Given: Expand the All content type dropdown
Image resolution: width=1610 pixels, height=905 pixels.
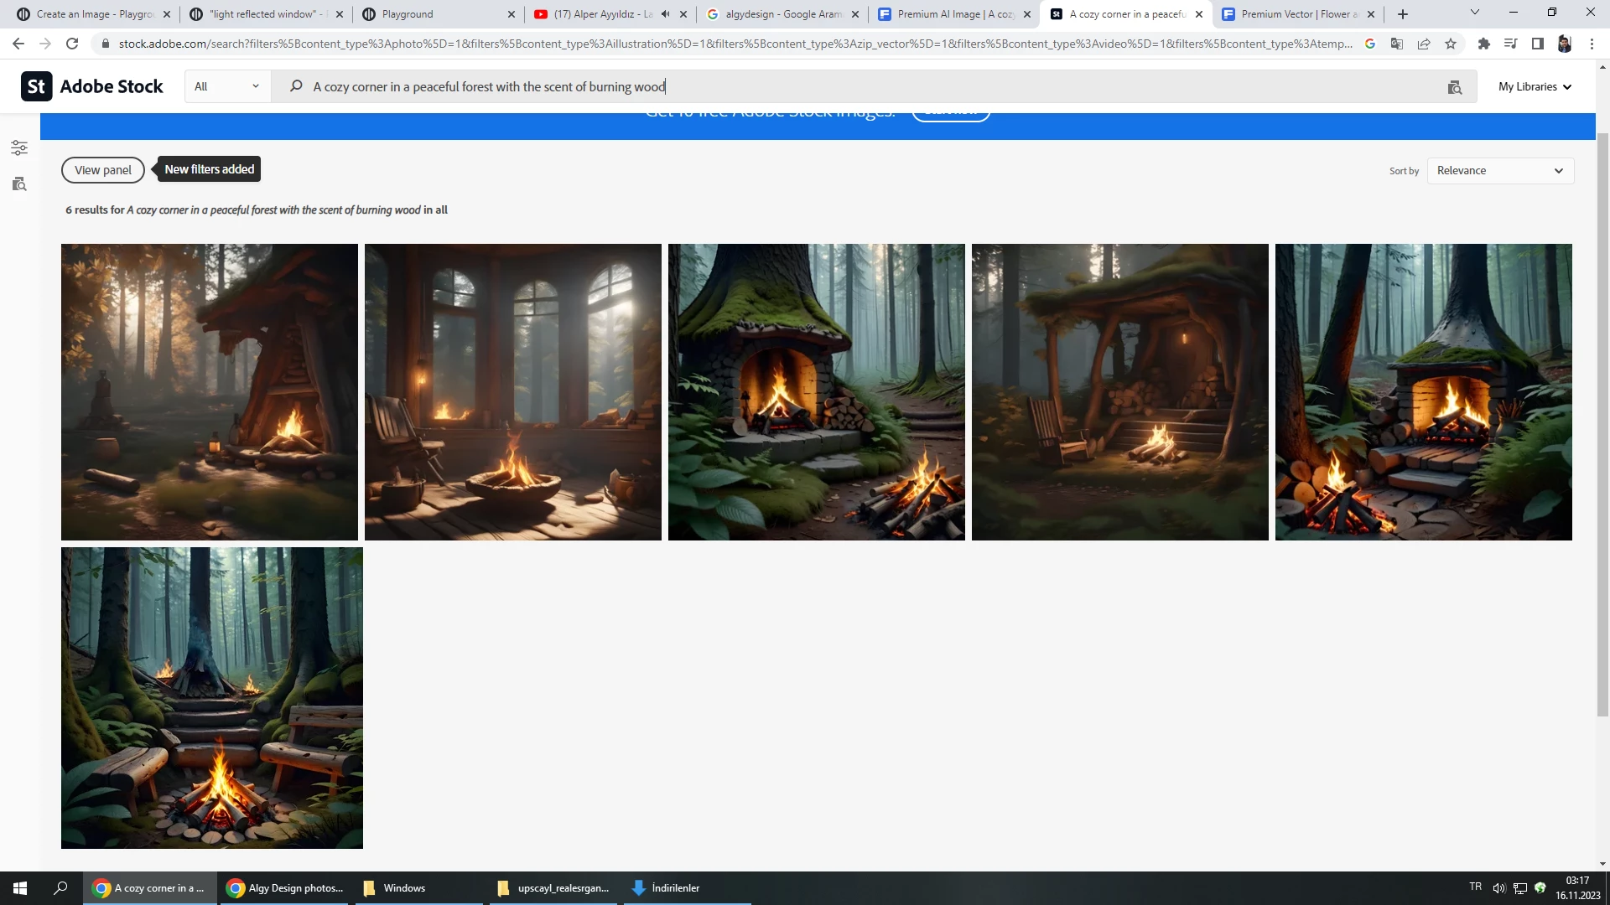Looking at the screenshot, I should 227,86.
